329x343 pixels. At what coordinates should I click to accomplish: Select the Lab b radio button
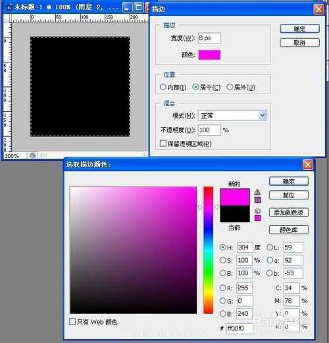click(270, 273)
